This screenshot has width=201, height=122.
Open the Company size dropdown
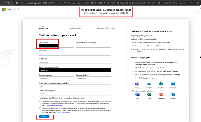93,78
